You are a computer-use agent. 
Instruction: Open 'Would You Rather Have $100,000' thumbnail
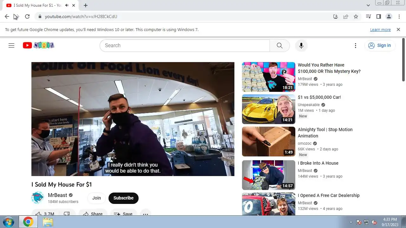click(269, 77)
